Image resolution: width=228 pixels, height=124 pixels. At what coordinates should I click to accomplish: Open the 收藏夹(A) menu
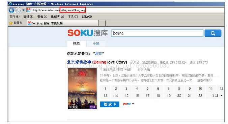pyautogui.click(x=57, y=17)
